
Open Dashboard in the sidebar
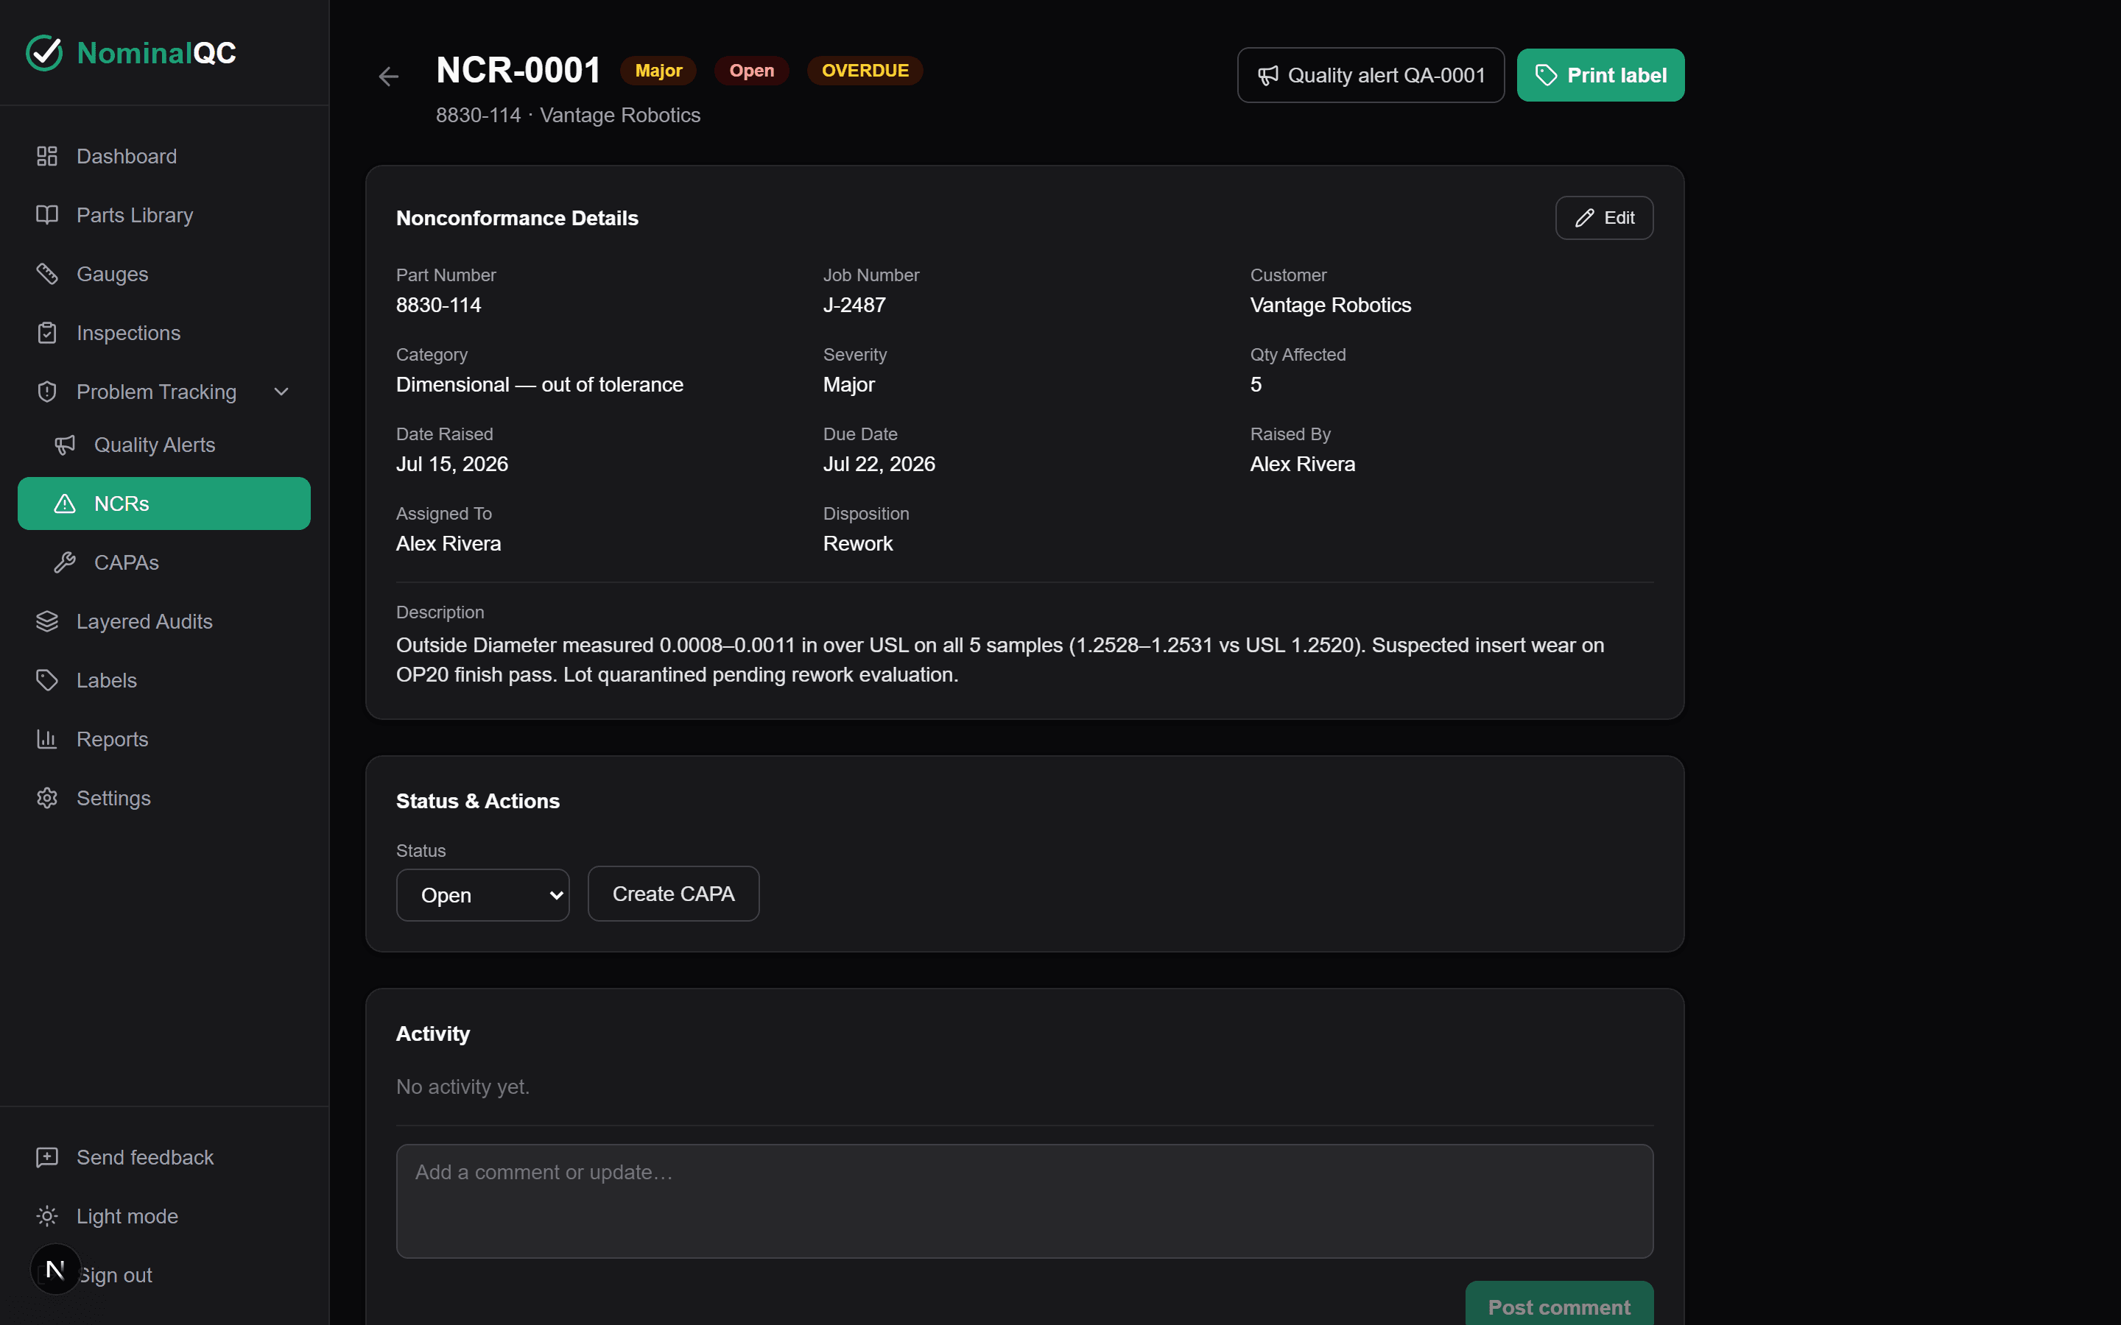tap(164, 156)
